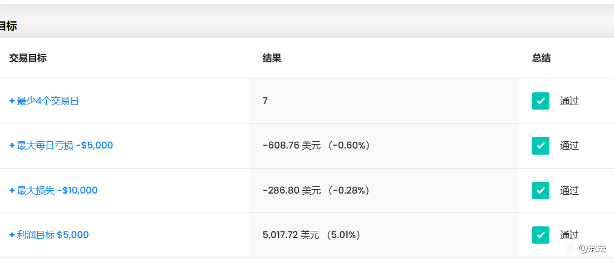
Task: Click the 交易目标 column header
Action: (28, 58)
